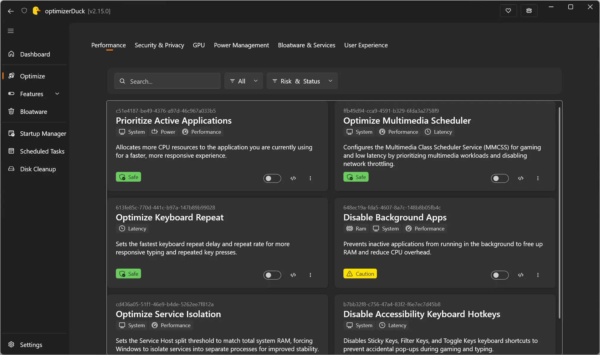Switch to the GPU tab
Image resolution: width=600 pixels, height=355 pixels.
(199, 45)
